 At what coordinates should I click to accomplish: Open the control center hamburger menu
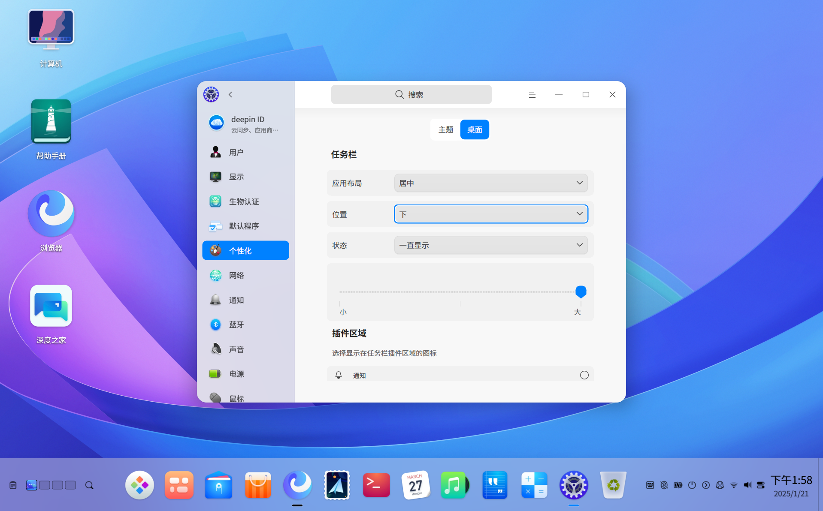(532, 95)
